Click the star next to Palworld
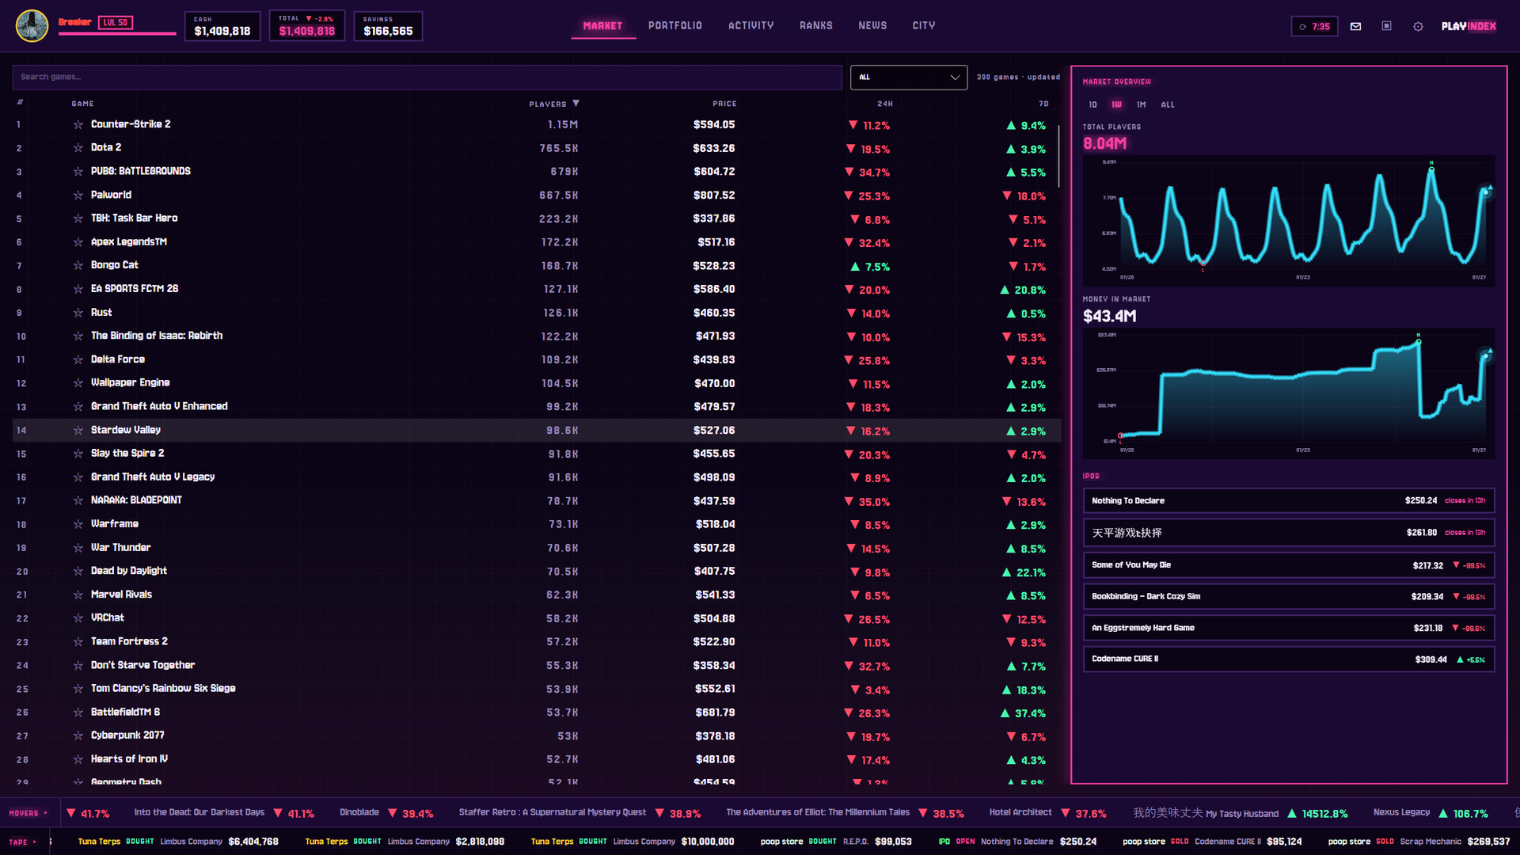The height and width of the screenshot is (855, 1520). click(x=78, y=195)
